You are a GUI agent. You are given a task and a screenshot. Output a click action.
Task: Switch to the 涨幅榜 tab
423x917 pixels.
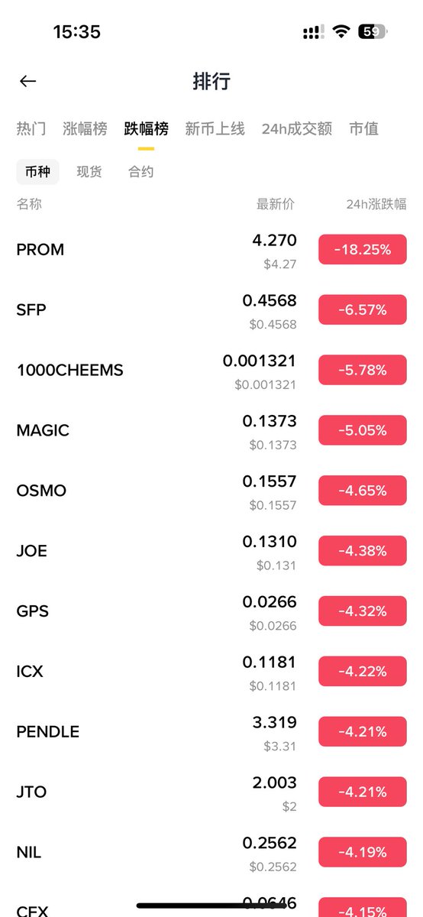(x=85, y=128)
